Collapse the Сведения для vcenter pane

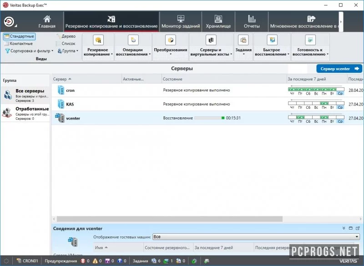coord(344,228)
